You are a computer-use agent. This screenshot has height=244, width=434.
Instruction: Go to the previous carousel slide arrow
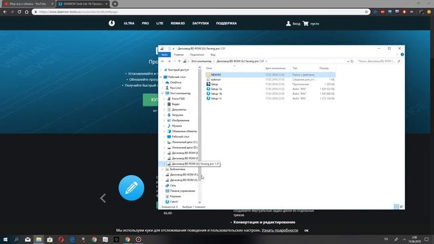coord(103,198)
